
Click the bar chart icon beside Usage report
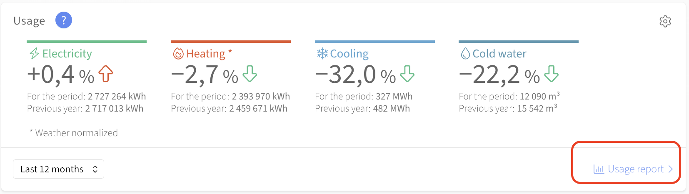(x=599, y=169)
